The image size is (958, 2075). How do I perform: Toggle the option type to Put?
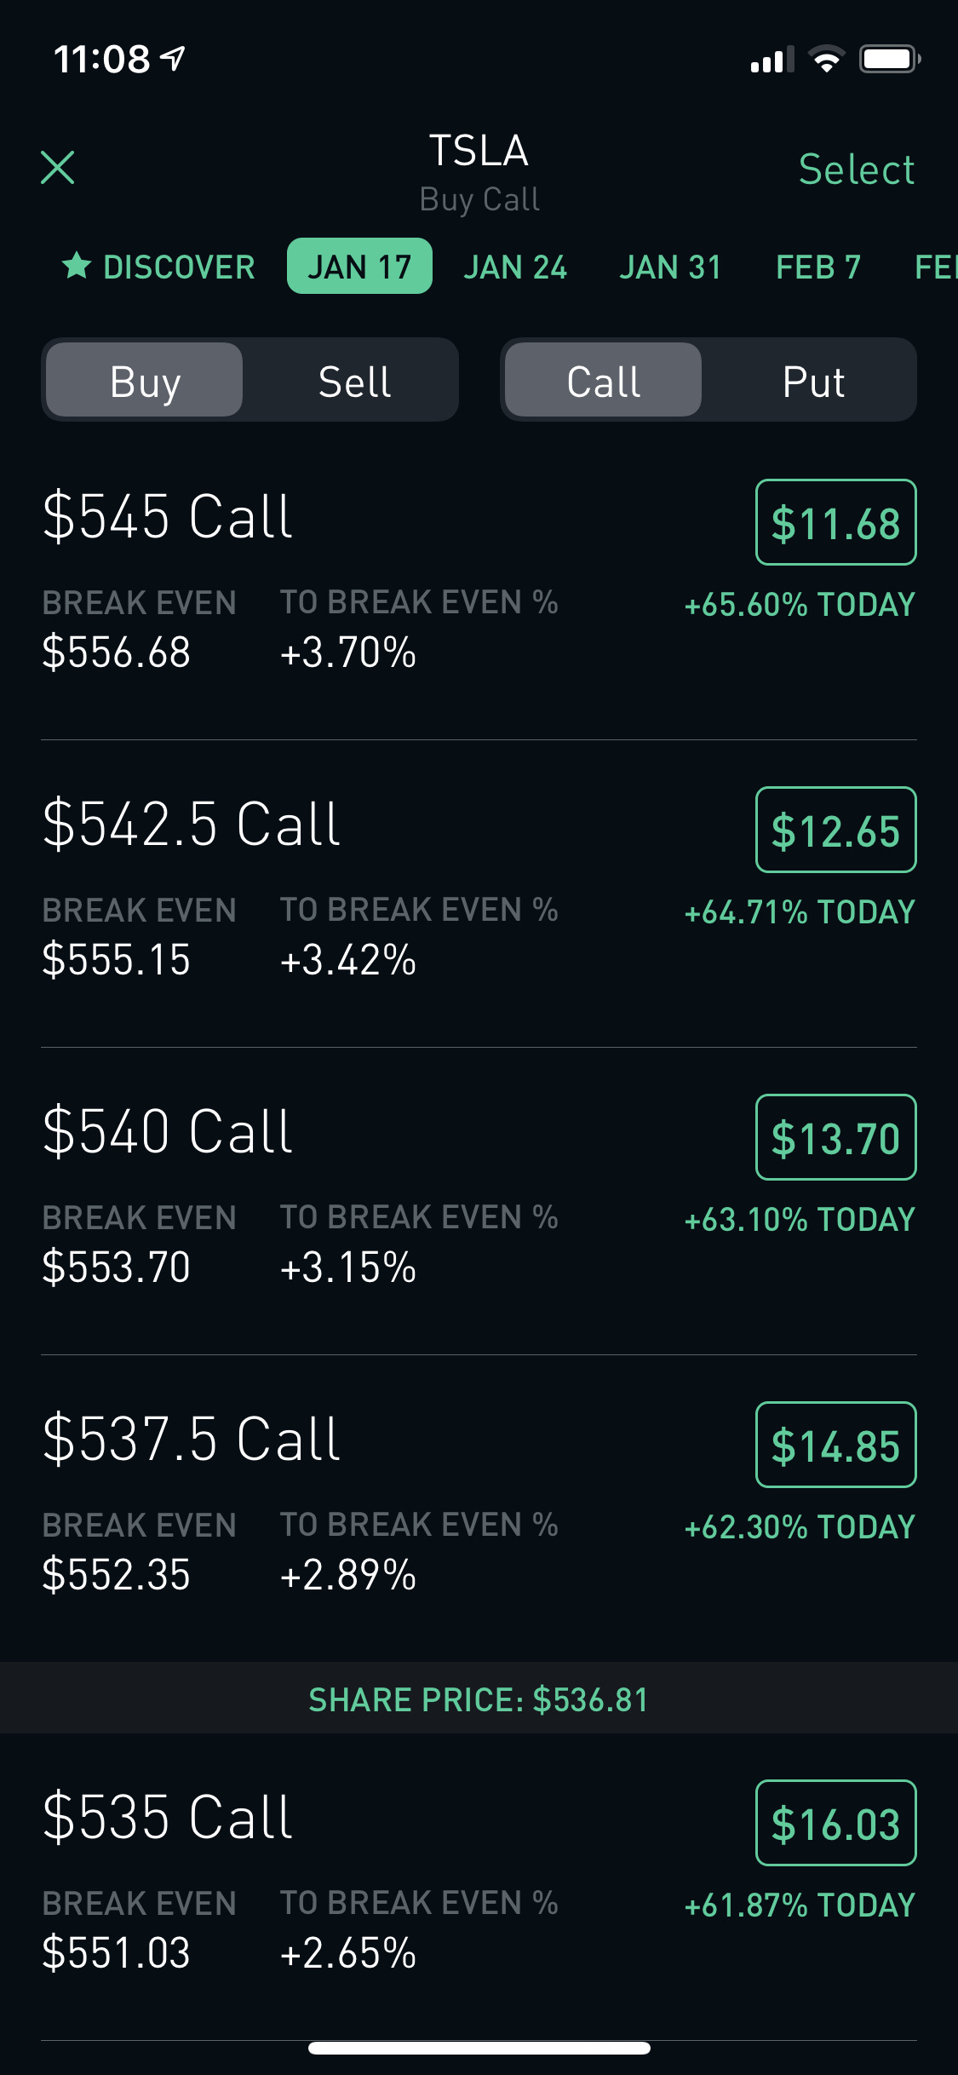[812, 381]
